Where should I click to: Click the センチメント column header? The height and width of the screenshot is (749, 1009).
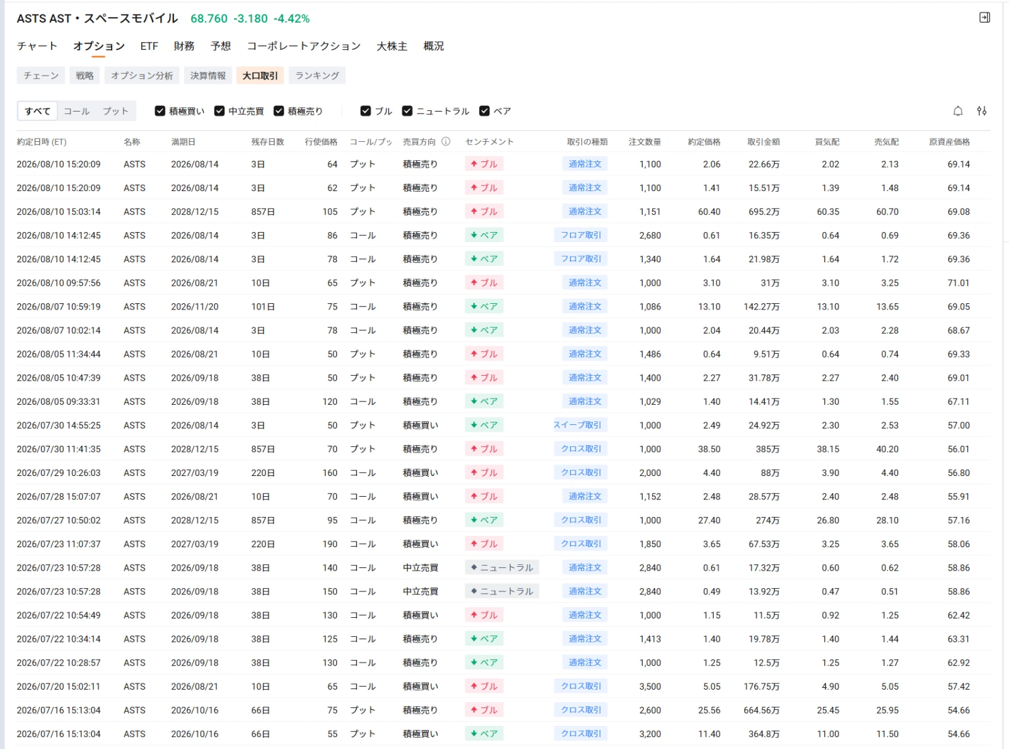[489, 142]
